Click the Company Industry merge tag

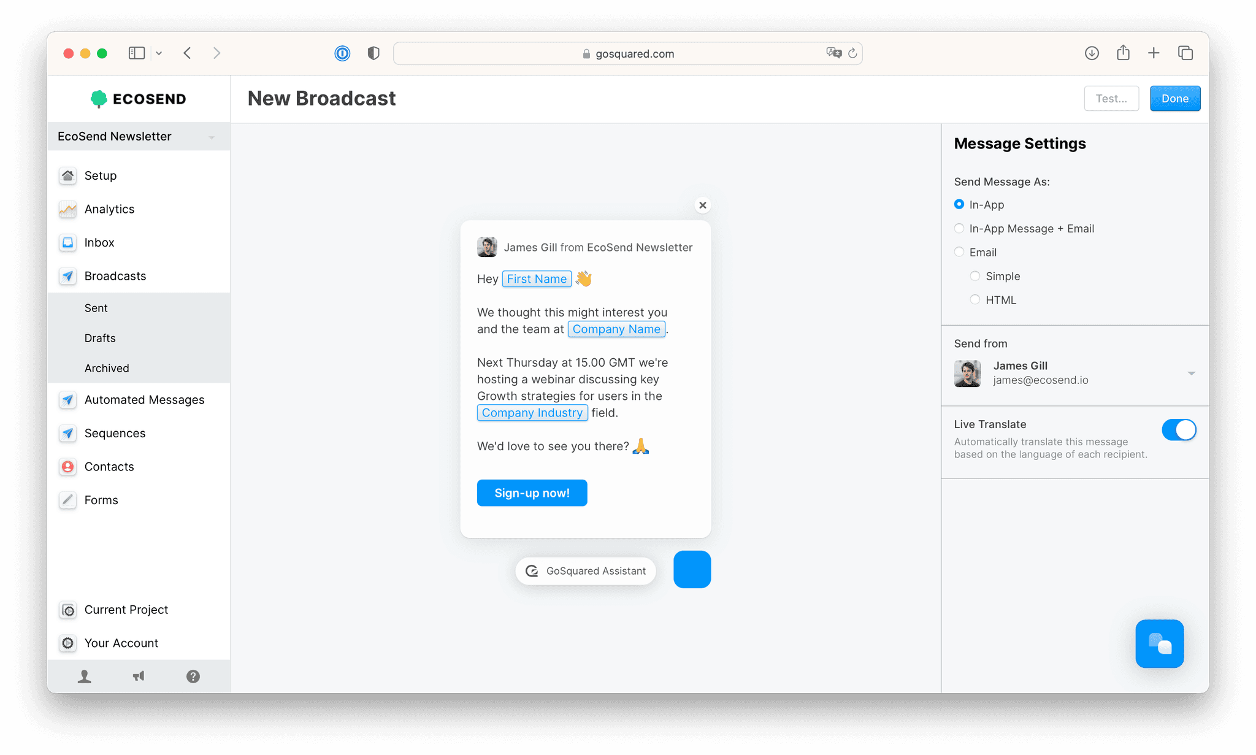coord(532,413)
